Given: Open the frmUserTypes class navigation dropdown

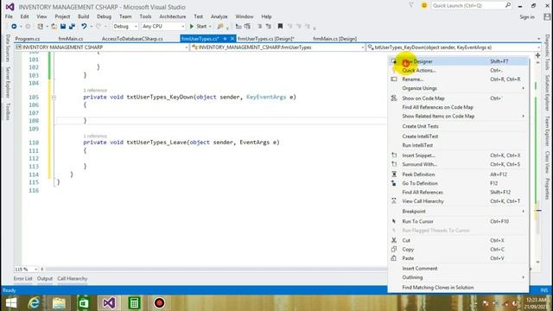Looking at the screenshot, I should [x=277, y=48].
